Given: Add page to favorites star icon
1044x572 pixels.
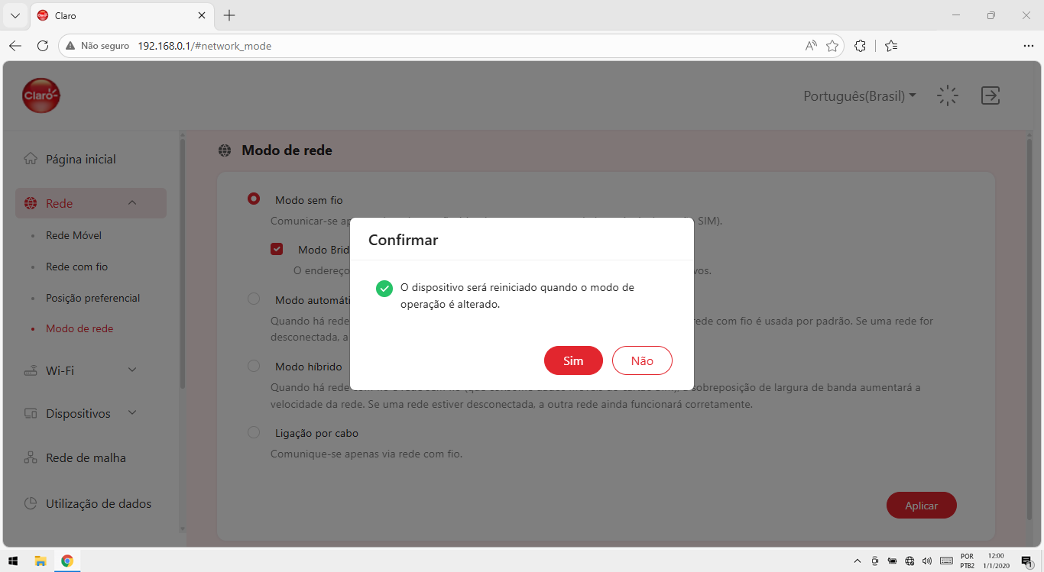Looking at the screenshot, I should click(832, 46).
